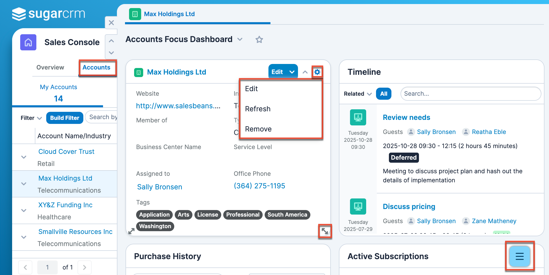The width and height of the screenshot is (549, 275).
Task: Expand the Cloud Cover Trust account row
Action: click(23, 157)
